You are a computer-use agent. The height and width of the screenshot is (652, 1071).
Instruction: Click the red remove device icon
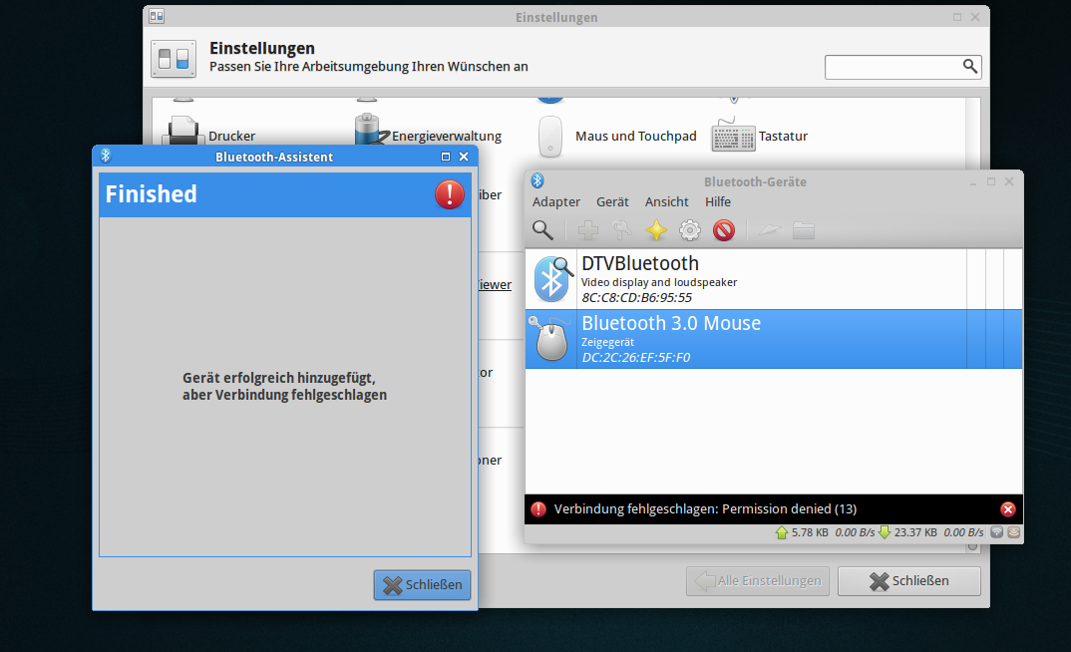click(724, 230)
